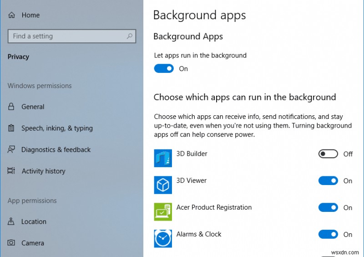Click the search magnifier icon
364x257 pixels.
(x=130, y=36)
